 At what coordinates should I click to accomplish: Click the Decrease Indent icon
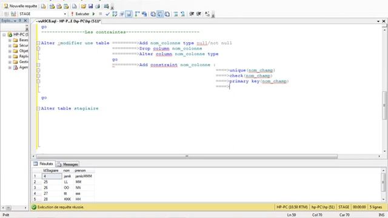point(192,14)
